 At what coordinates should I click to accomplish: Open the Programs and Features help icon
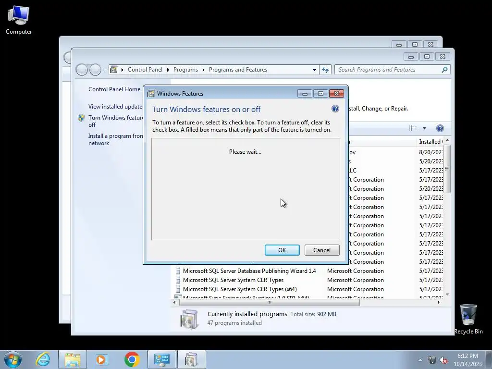440,128
